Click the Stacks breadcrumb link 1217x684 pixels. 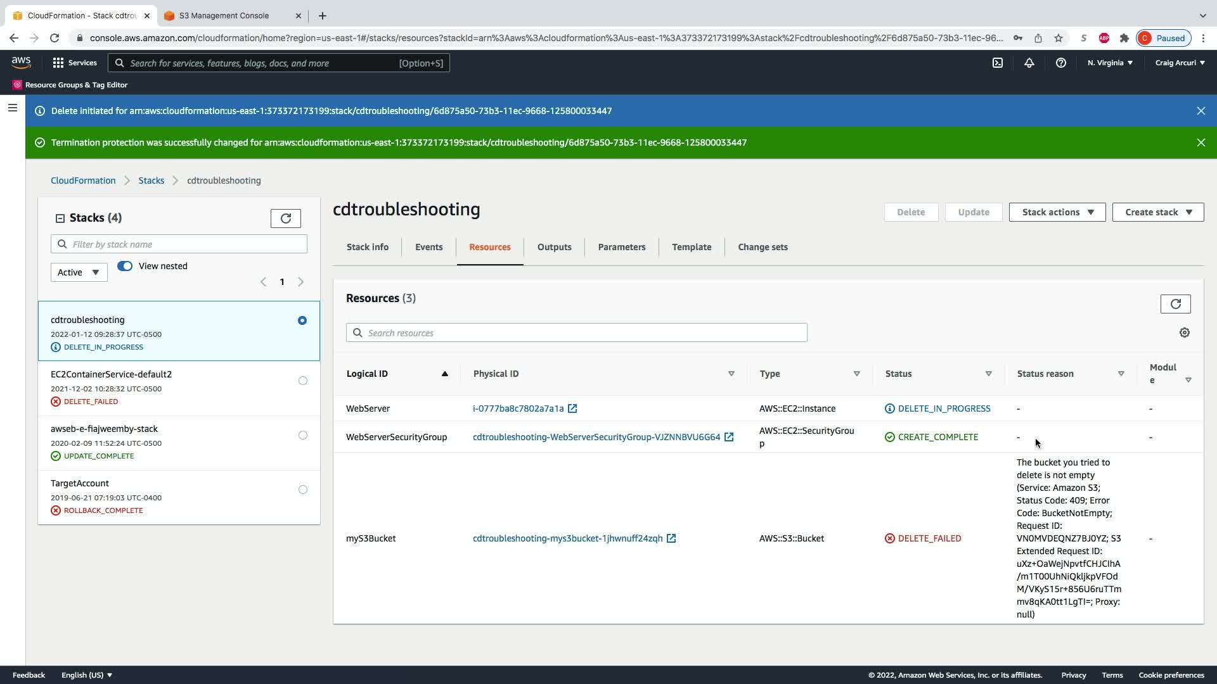click(151, 180)
